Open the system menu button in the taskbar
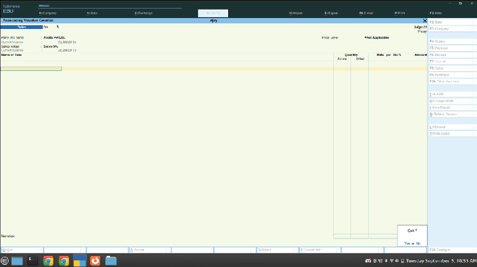This screenshot has height=267, width=477. tap(4, 261)
